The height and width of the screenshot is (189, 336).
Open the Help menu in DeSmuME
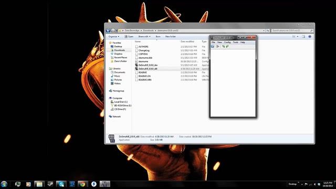(x=243, y=42)
